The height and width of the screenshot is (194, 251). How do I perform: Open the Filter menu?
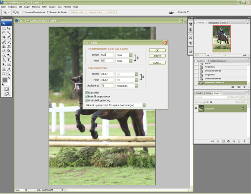coord(44,7)
